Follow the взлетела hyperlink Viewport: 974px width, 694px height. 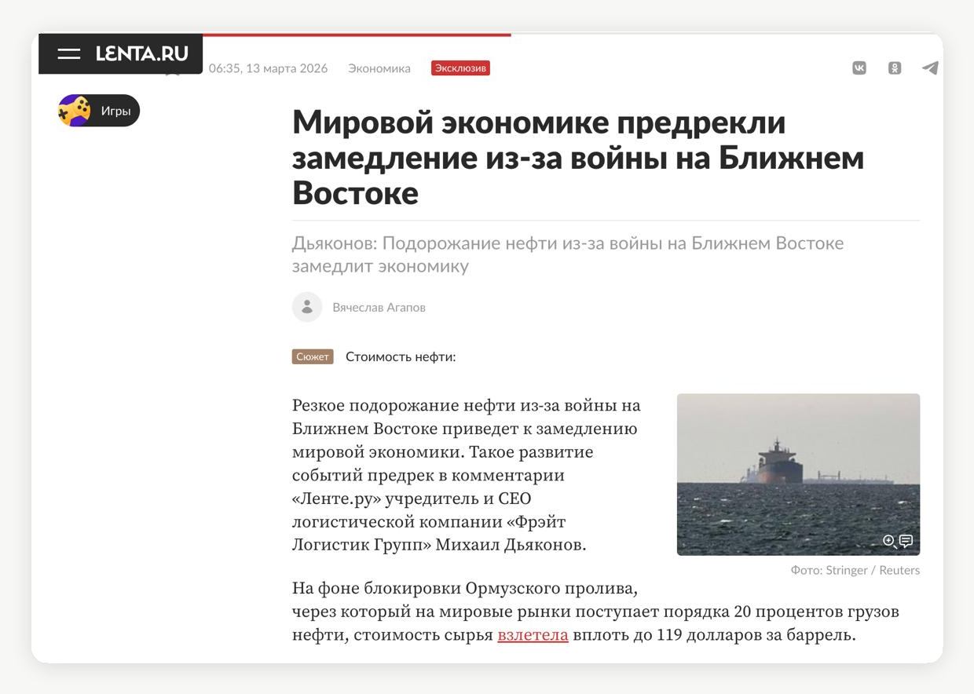tap(533, 635)
